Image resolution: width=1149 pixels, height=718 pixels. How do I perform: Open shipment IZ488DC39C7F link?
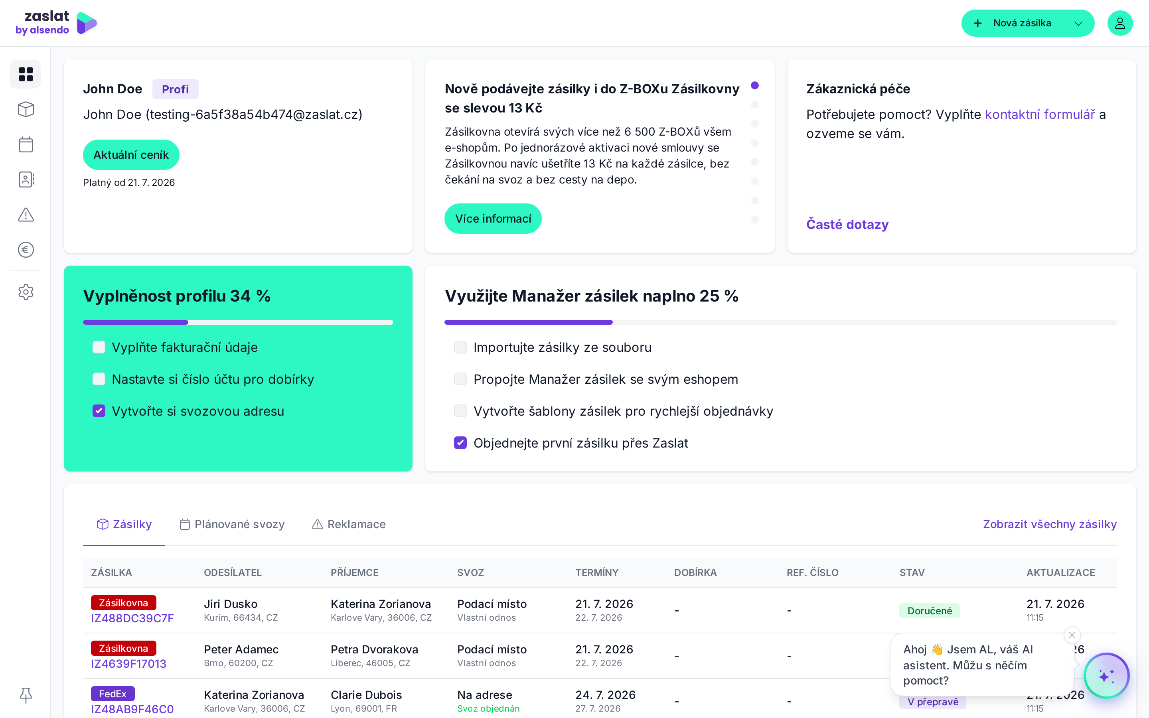pos(132,618)
